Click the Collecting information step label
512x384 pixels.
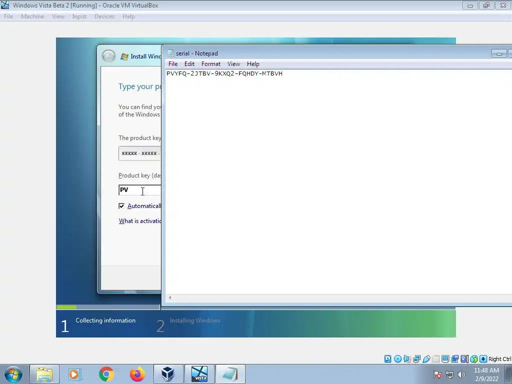(105, 320)
